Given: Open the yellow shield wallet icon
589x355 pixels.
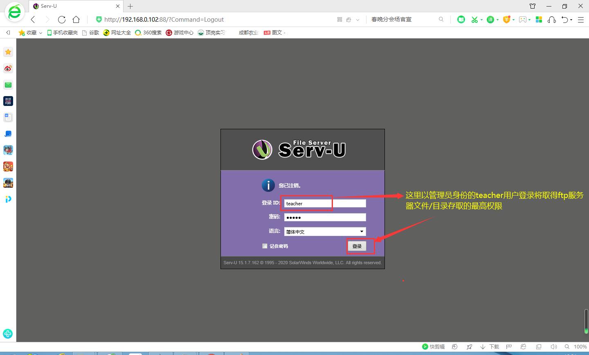Looking at the screenshot, I should click(x=506, y=19).
